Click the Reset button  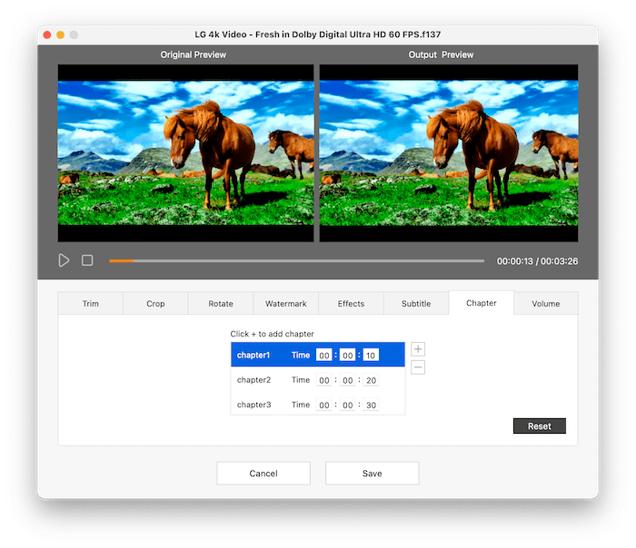tap(540, 426)
